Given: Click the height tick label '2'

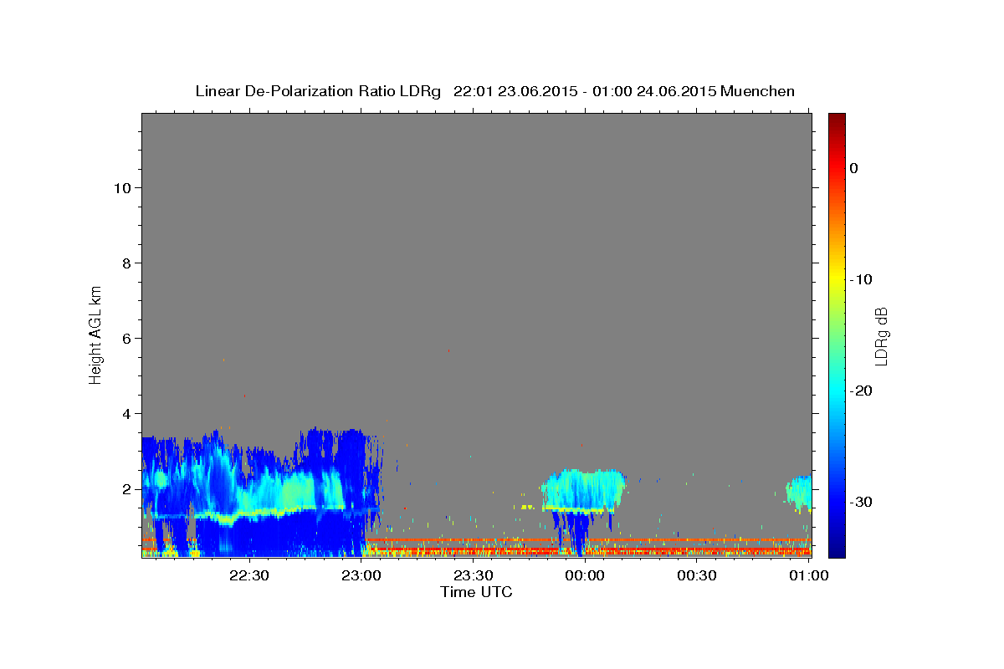Looking at the screenshot, I should (126, 488).
